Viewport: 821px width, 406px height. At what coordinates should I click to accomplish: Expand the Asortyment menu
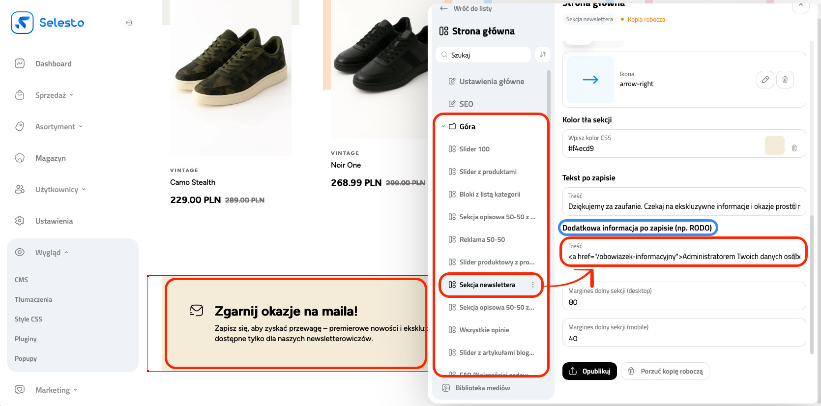click(59, 127)
